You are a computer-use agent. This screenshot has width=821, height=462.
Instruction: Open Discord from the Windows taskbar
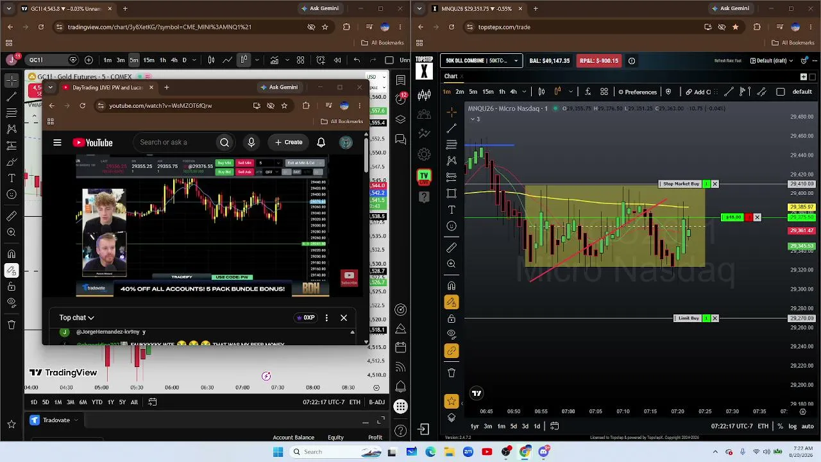click(544, 452)
